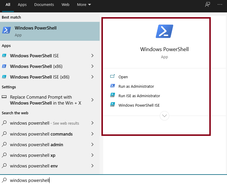Choose Run as Administrator

pyautogui.click(x=136, y=86)
